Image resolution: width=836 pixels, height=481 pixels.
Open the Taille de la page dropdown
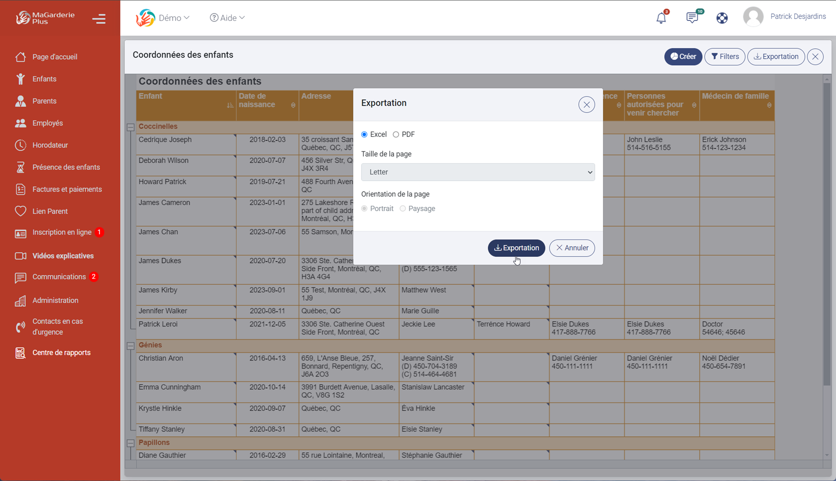477,172
